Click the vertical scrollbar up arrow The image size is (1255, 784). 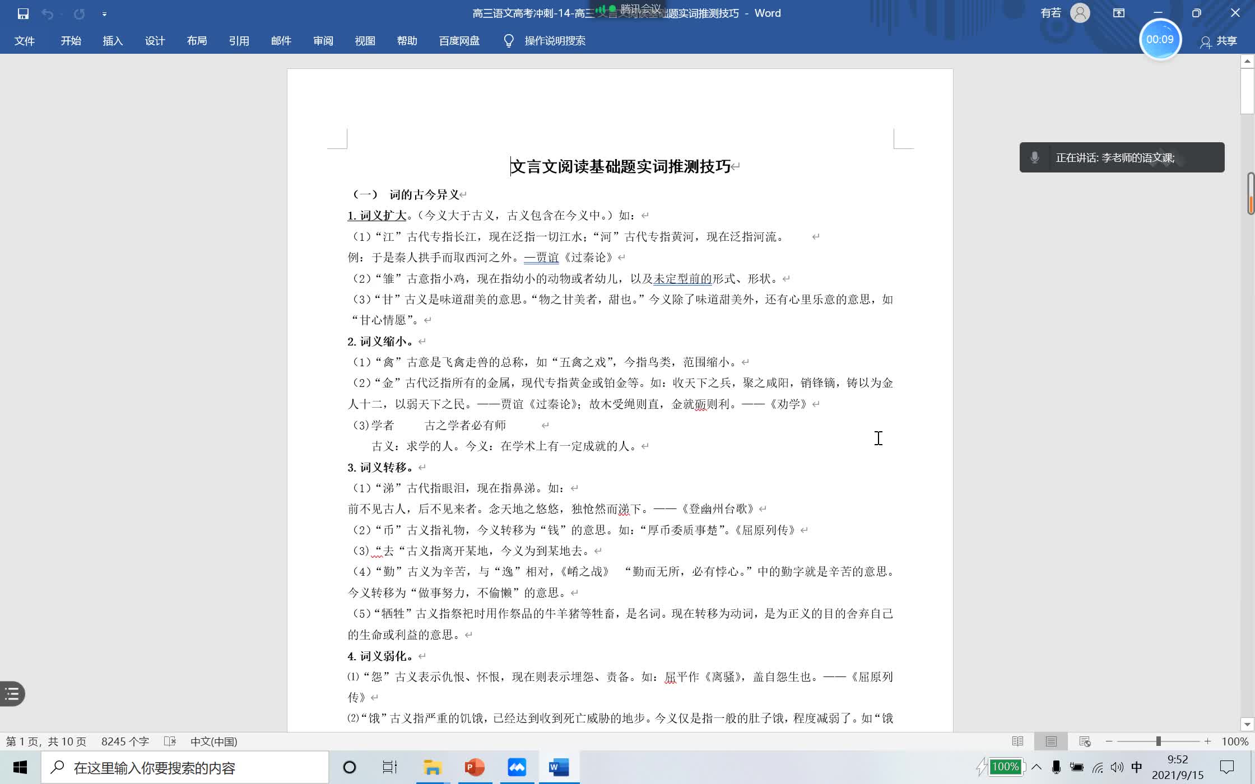1247,61
